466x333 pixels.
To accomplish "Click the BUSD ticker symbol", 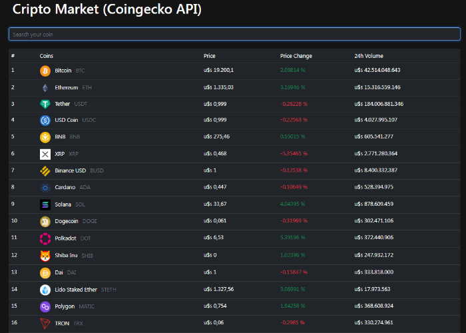I will 97,170.
